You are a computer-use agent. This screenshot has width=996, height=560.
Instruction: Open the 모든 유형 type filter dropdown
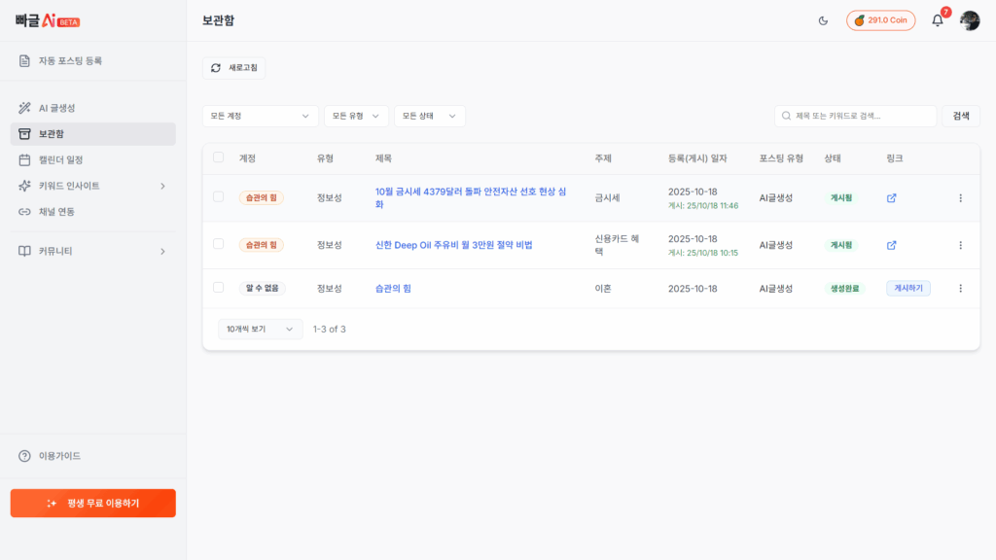click(355, 116)
